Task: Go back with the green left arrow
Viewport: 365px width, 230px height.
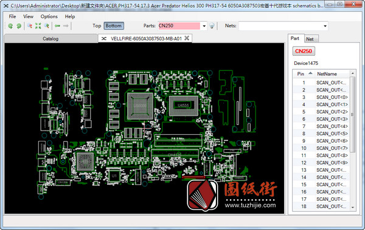Action: click(x=57, y=25)
